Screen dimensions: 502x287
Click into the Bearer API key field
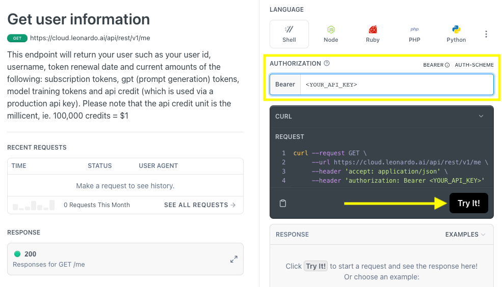click(397, 84)
